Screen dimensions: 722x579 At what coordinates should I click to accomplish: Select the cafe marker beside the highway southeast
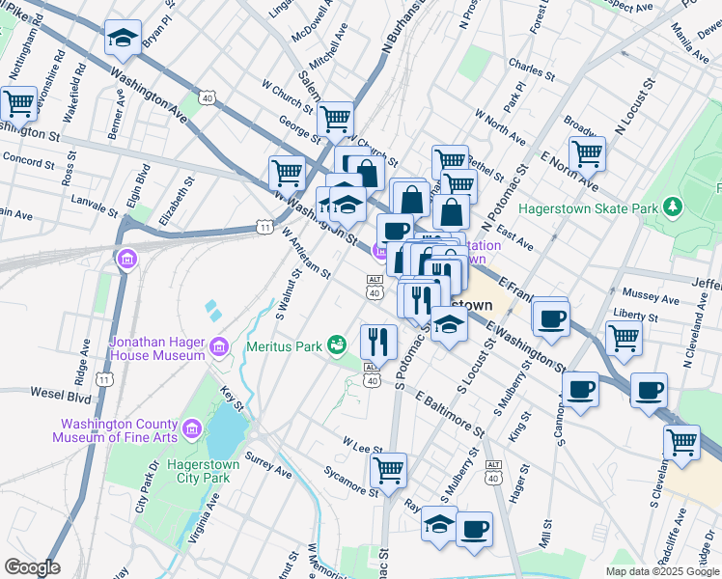[649, 394]
